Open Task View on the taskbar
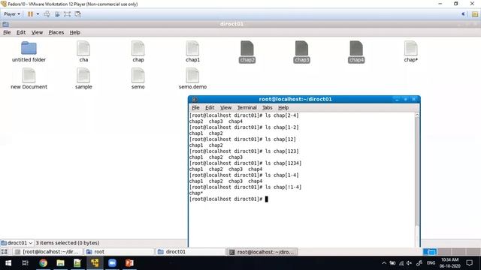The height and width of the screenshot is (270, 481). coord(26,263)
